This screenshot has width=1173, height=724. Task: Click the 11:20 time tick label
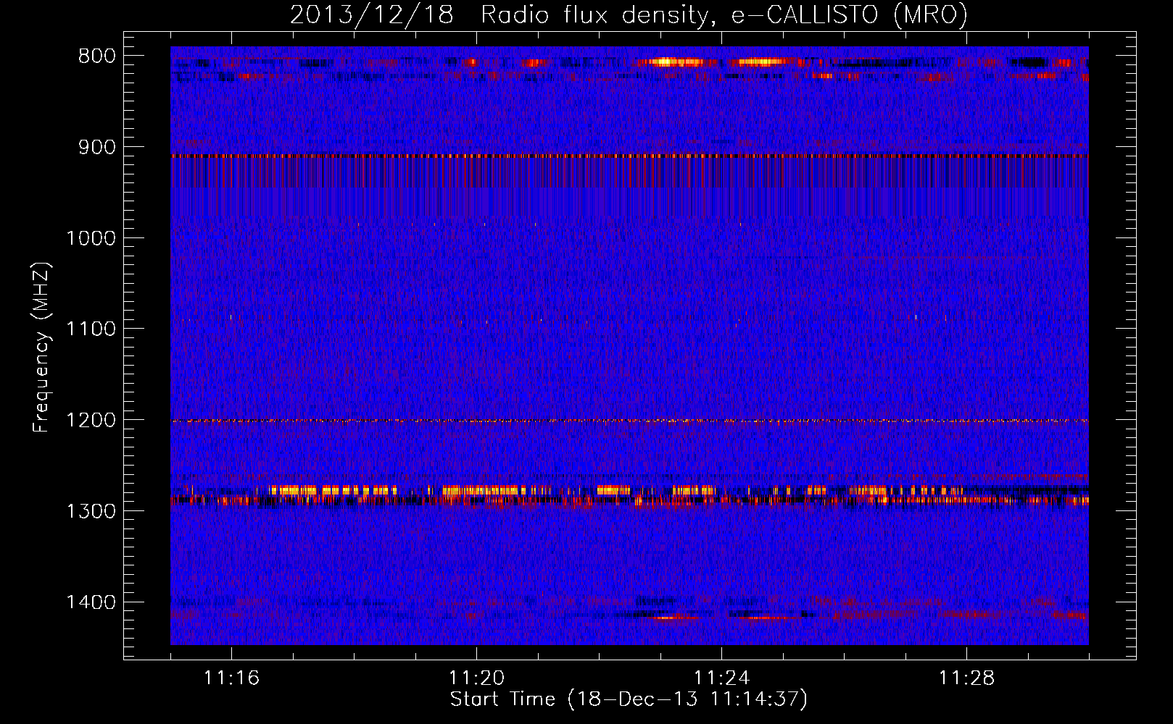[x=476, y=678]
